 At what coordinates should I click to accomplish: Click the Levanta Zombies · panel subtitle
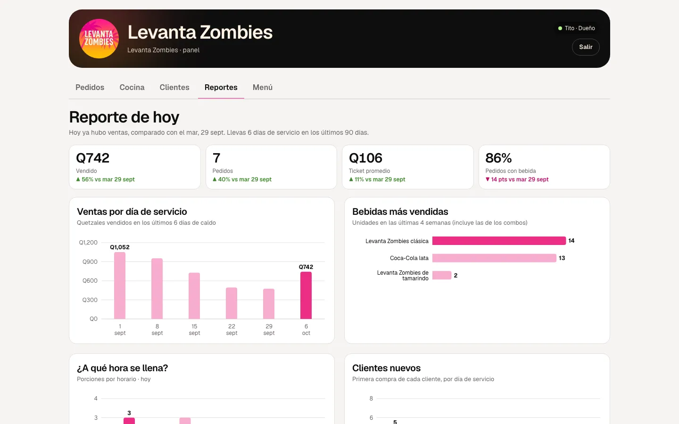(163, 50)
